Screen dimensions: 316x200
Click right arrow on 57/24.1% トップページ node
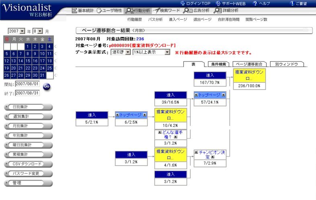(x=223, y=95)
